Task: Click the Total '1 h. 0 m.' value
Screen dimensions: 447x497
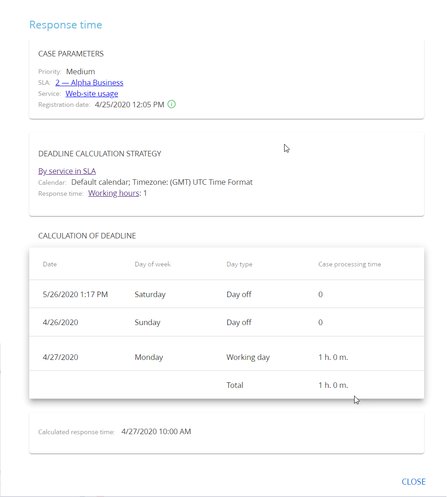Action: click(x=333, y=385)
